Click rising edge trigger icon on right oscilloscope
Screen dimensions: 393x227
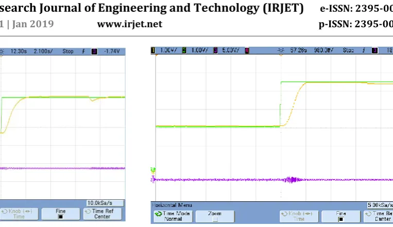pos(364,50)
